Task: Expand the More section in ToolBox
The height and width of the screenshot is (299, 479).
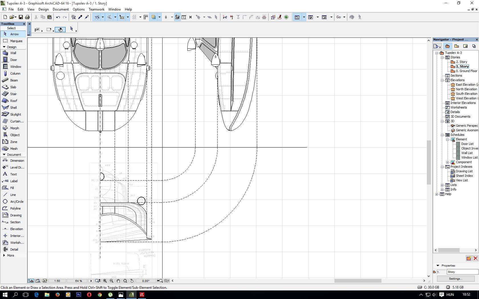Action: [4, 255]
